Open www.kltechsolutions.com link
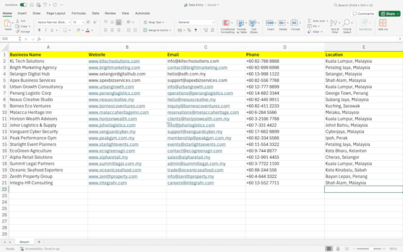Image resolution: width=403 pixels, height=252 pixels. 114,61
